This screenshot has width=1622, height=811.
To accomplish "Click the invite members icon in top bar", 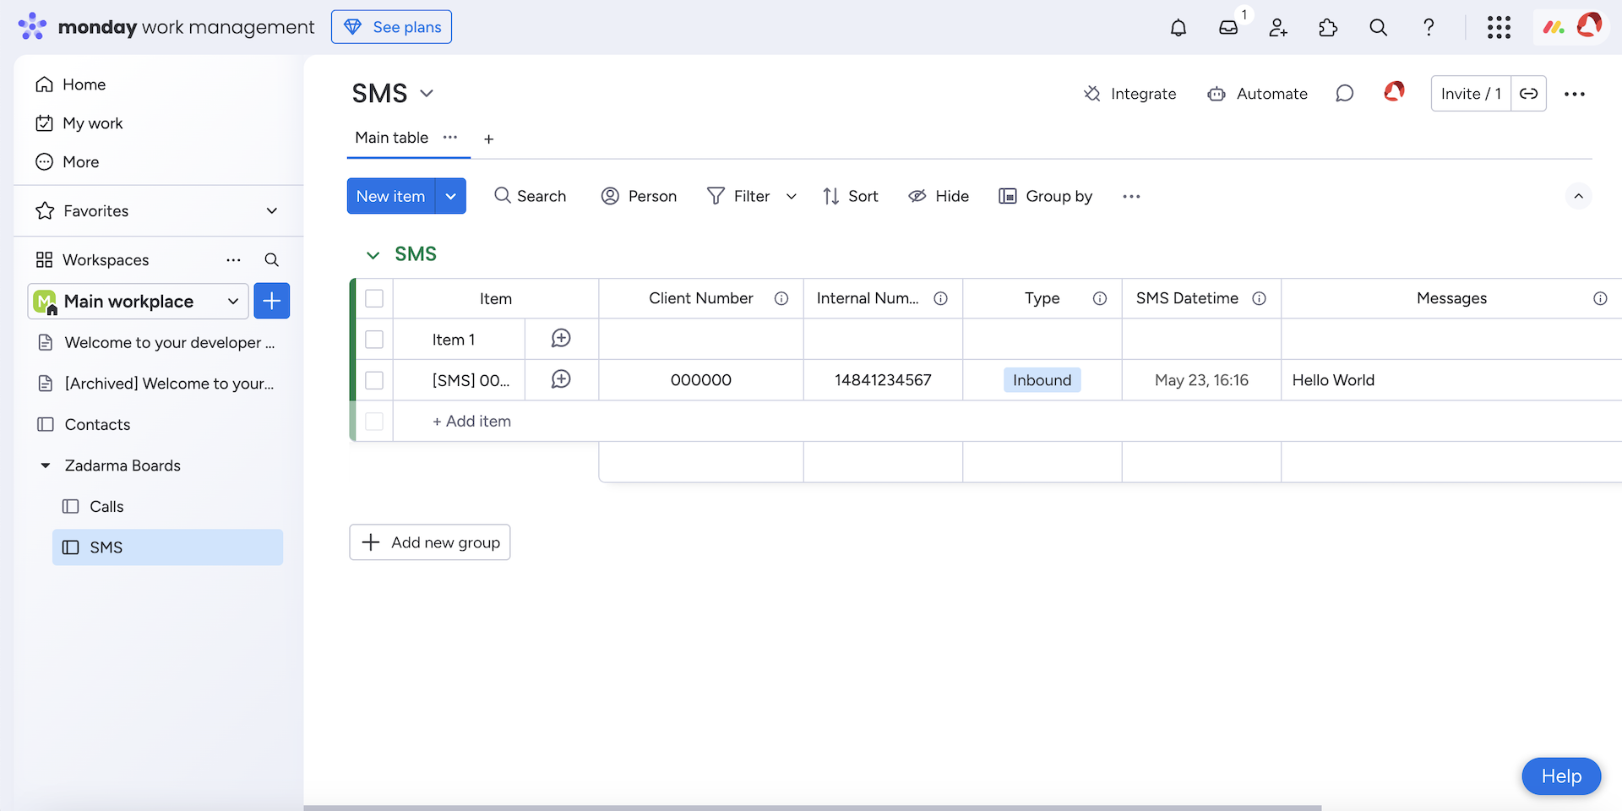I will [x=1278, y=28].
